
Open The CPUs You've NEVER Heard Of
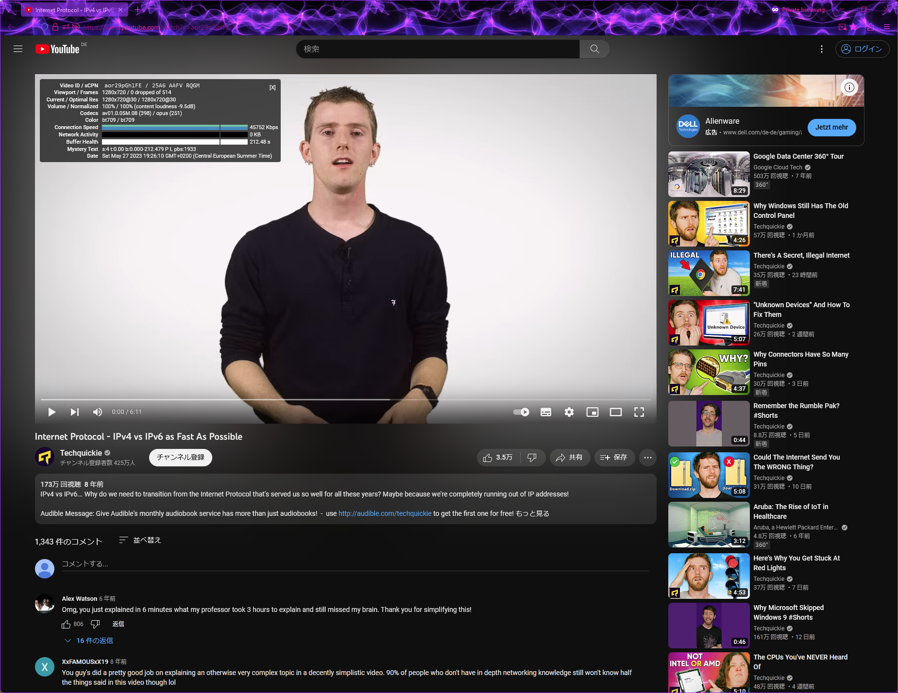(x=709, y=673)
